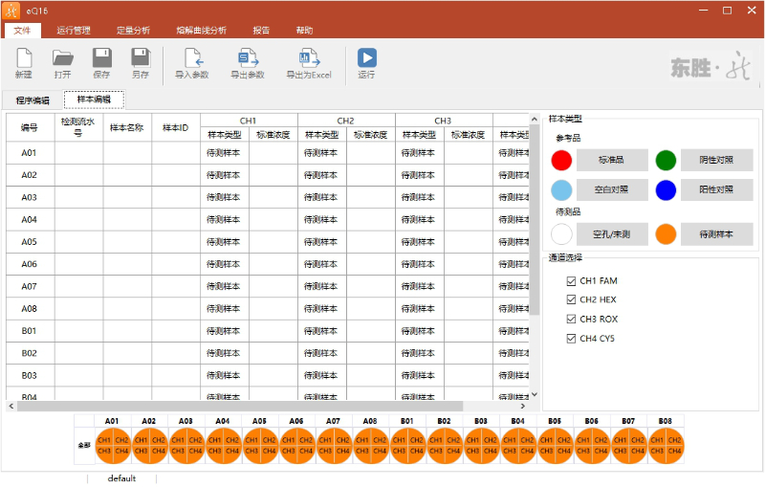765x487 pixels.
Task: Click the 全部 well selector label
Action: click(83, 446)
